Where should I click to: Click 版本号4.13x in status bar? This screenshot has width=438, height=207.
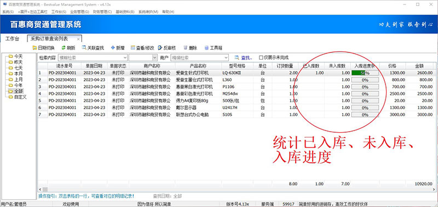tap(237, 204)
